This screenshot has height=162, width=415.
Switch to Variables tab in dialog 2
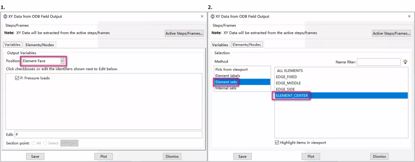pos(220,45)
